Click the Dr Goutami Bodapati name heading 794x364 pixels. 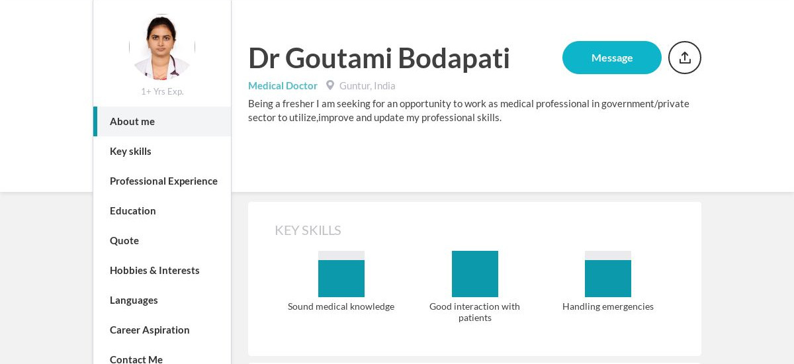pyautogui.click(x=379, y=58)
